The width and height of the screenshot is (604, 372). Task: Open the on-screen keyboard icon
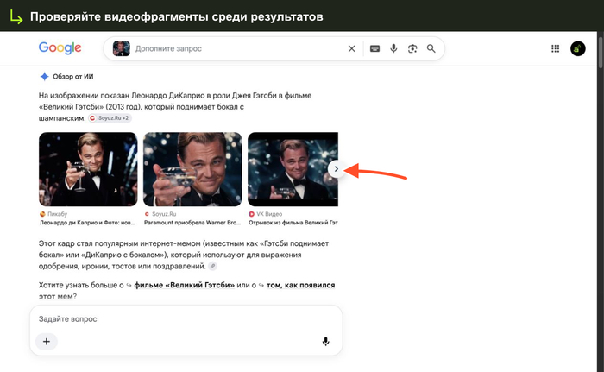[374, 48]
